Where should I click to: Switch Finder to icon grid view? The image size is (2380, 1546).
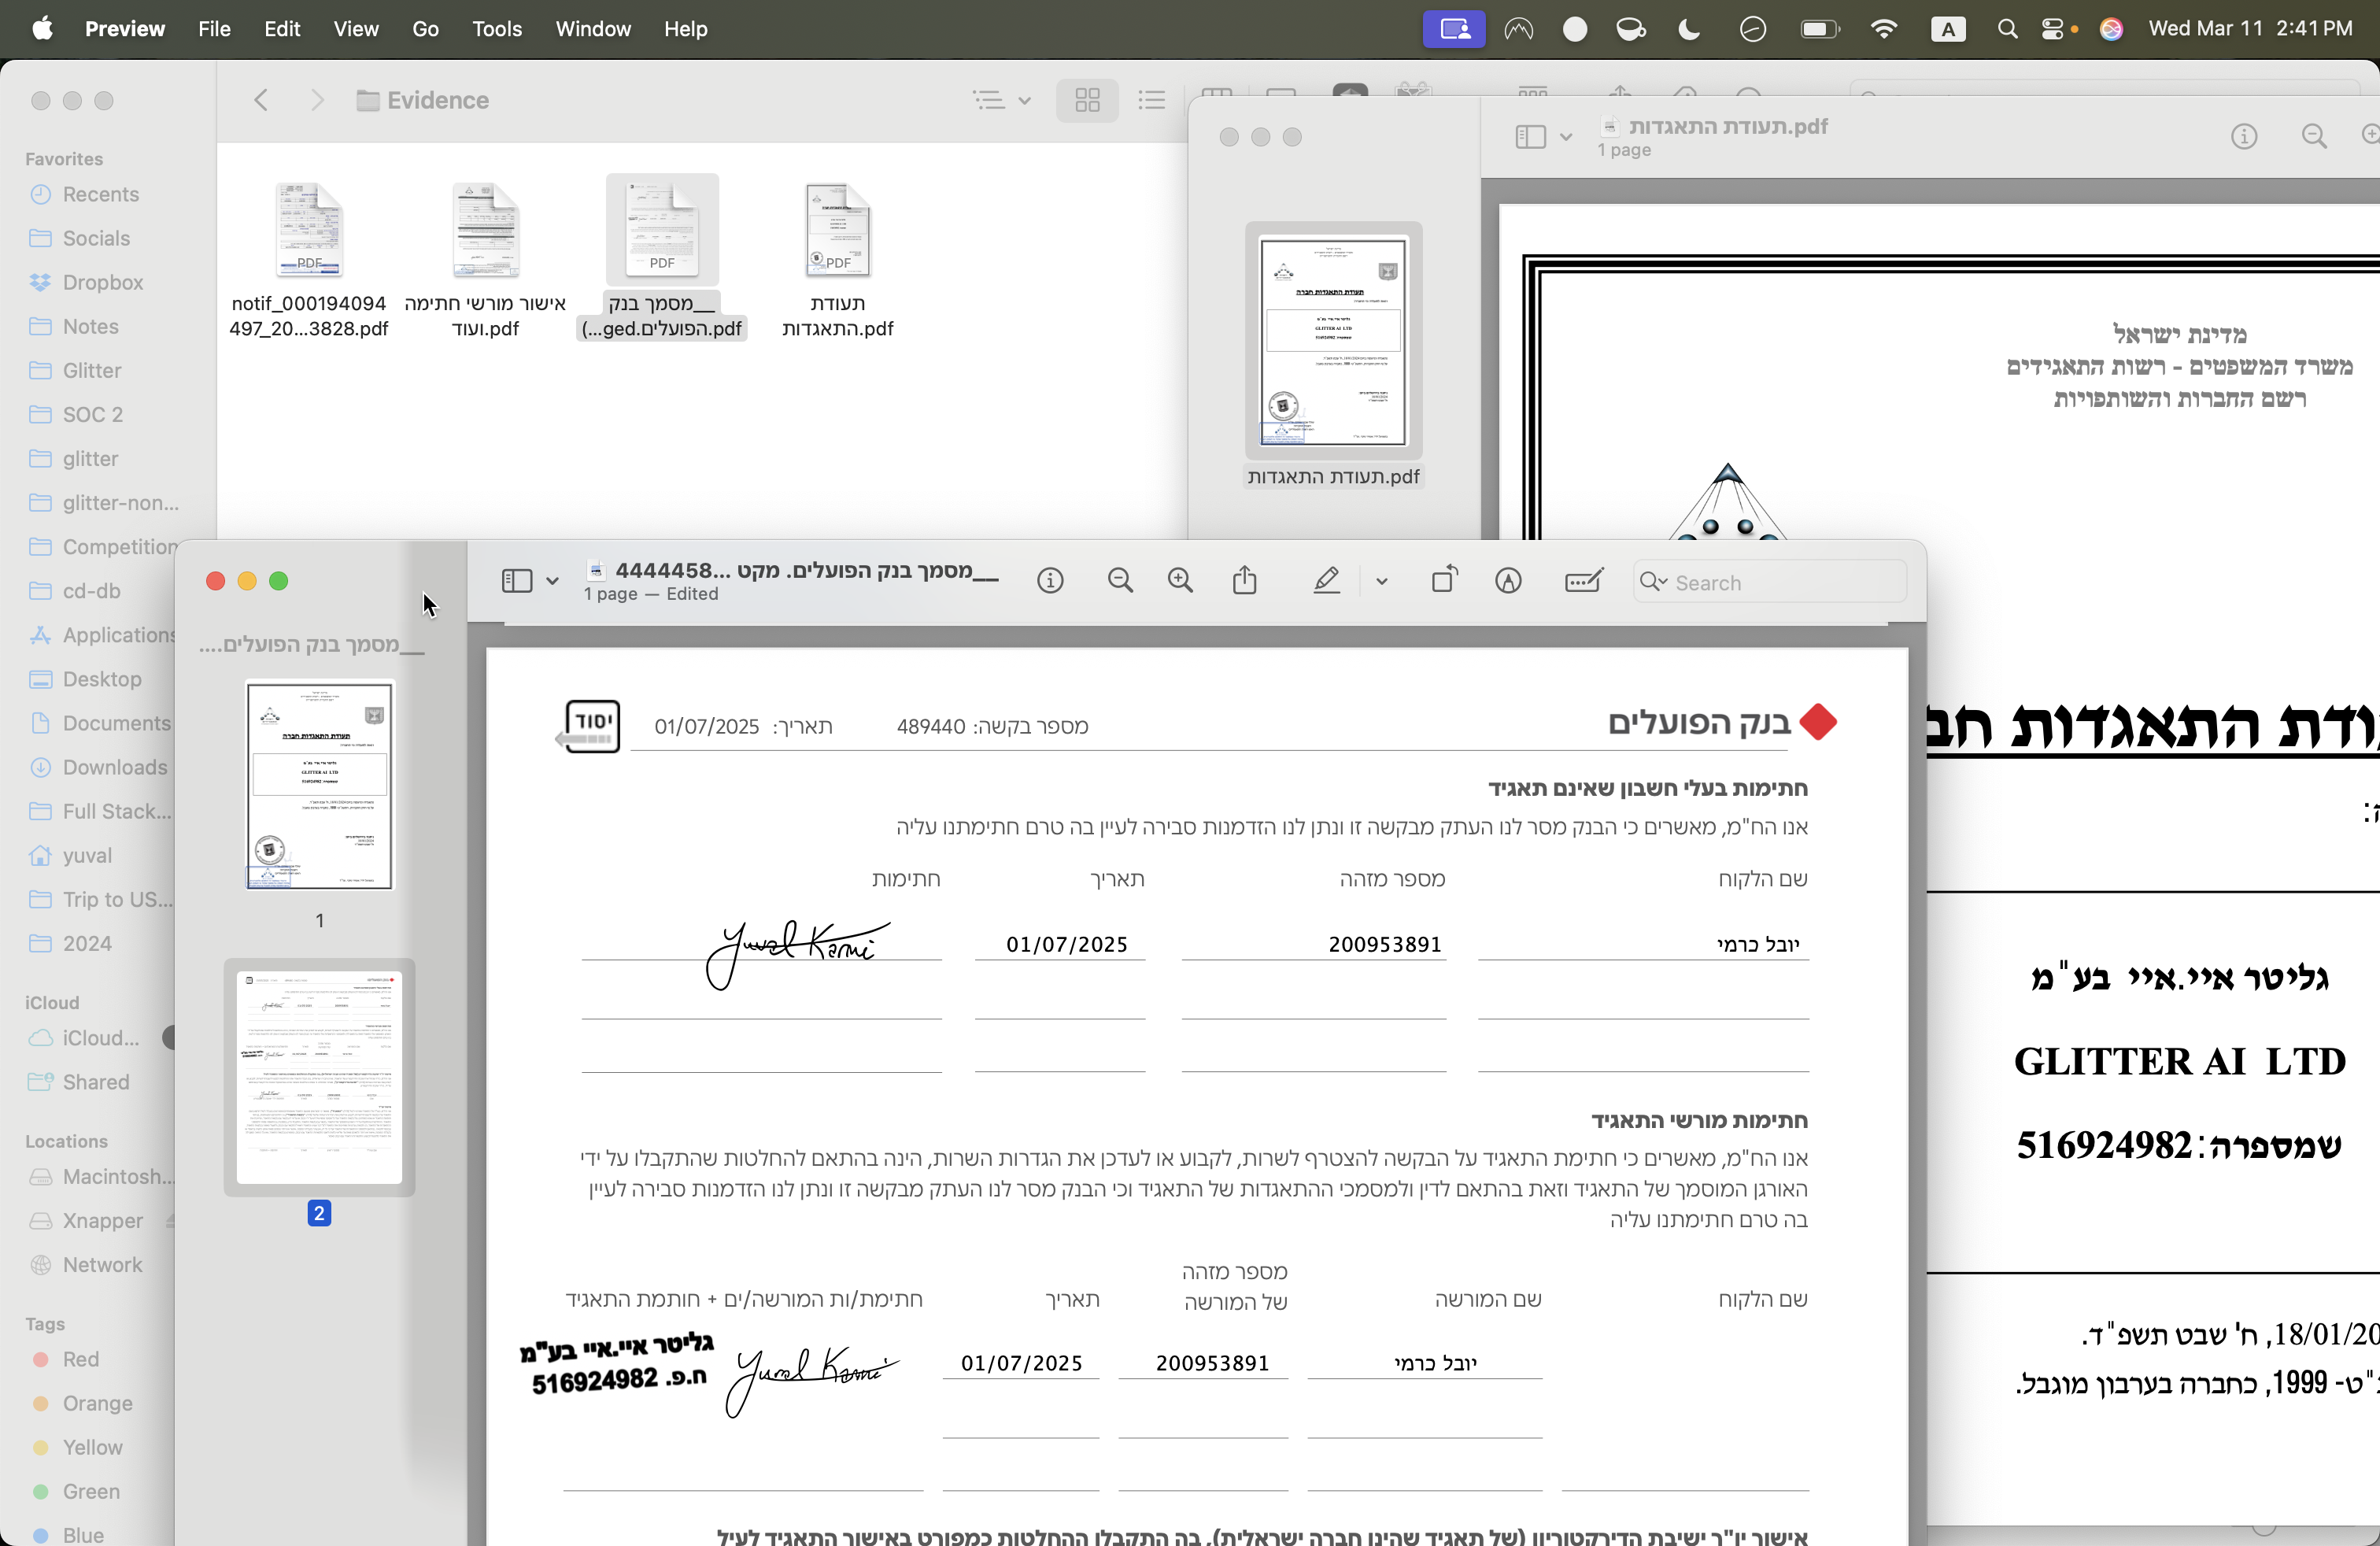[1087, 100]
